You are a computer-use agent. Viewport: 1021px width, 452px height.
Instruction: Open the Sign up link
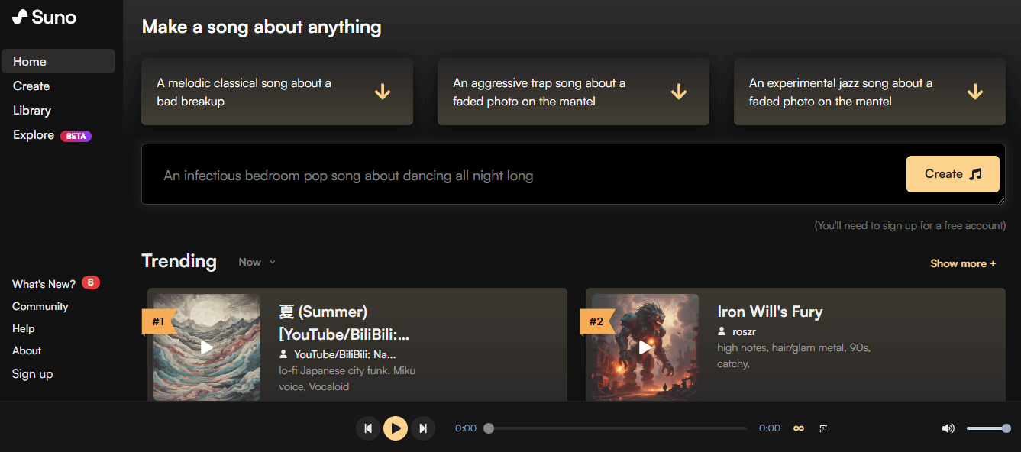pyautogui.click(x=33, y=374)
